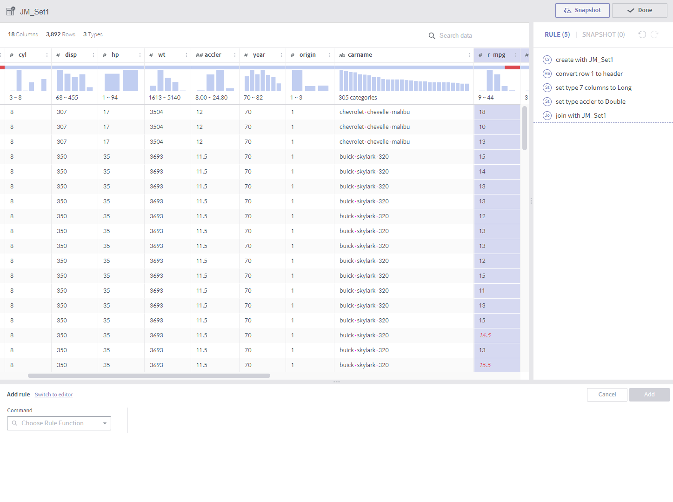Select the 'convert row 1 to header' rule
Image resolution: width=673 pixels, height=502 pixels.
pyautogui.click(x=589, y=74)
